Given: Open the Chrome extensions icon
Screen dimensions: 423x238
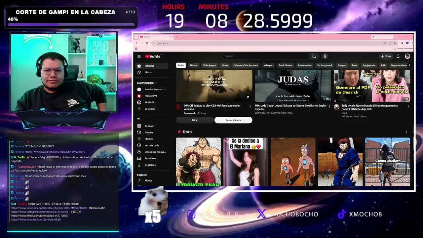Looking at the screenshot, I should click(x=402, y=43).
